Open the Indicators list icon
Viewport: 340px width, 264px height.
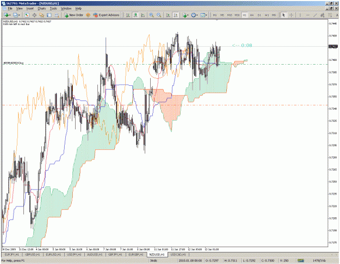tap(184, 15)
